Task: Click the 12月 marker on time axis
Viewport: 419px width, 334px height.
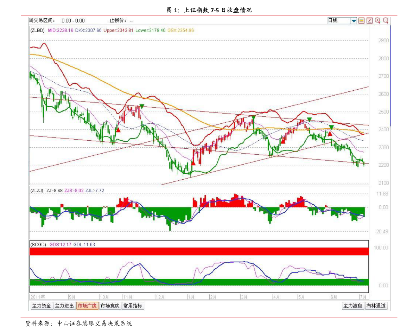Action: 160,297
